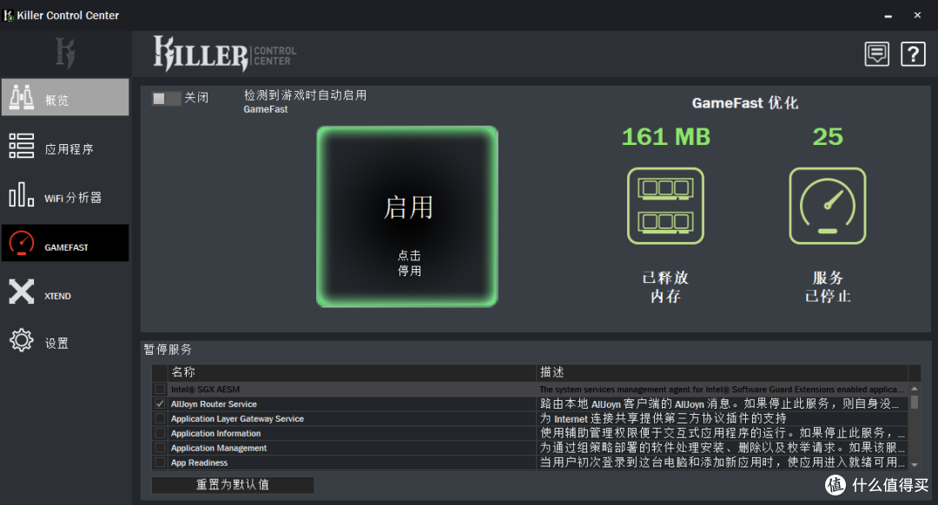Open the XTEND X icon
938x505 pixels.
click(x=22, y=292)
